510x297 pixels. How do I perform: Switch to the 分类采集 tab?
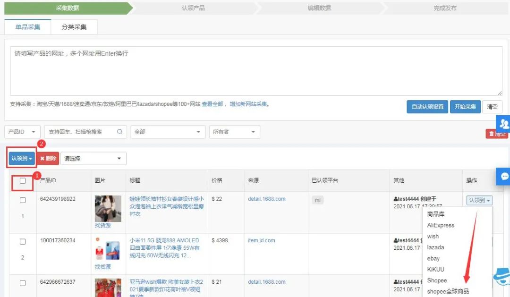pos(75,27)
